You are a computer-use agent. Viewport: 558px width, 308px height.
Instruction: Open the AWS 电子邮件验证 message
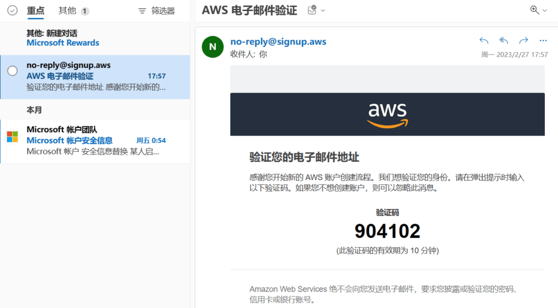95,77
